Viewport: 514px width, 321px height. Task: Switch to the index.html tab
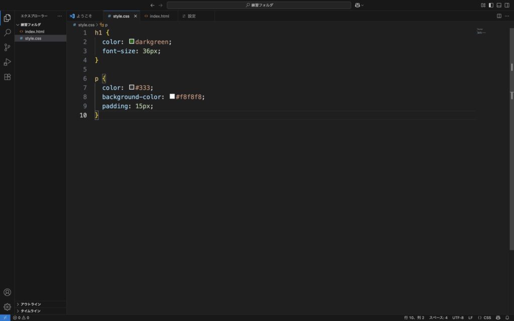[x=159, y=16]
